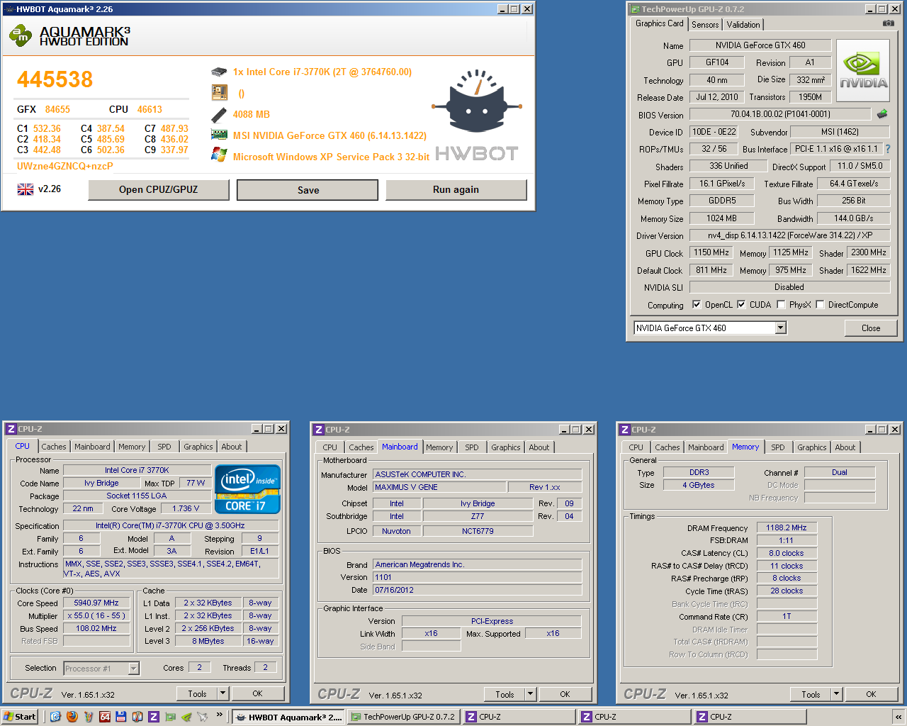Expand the quick launch overflow chevron
This screenshot has width=907, height=726.
tap(219, 715)
